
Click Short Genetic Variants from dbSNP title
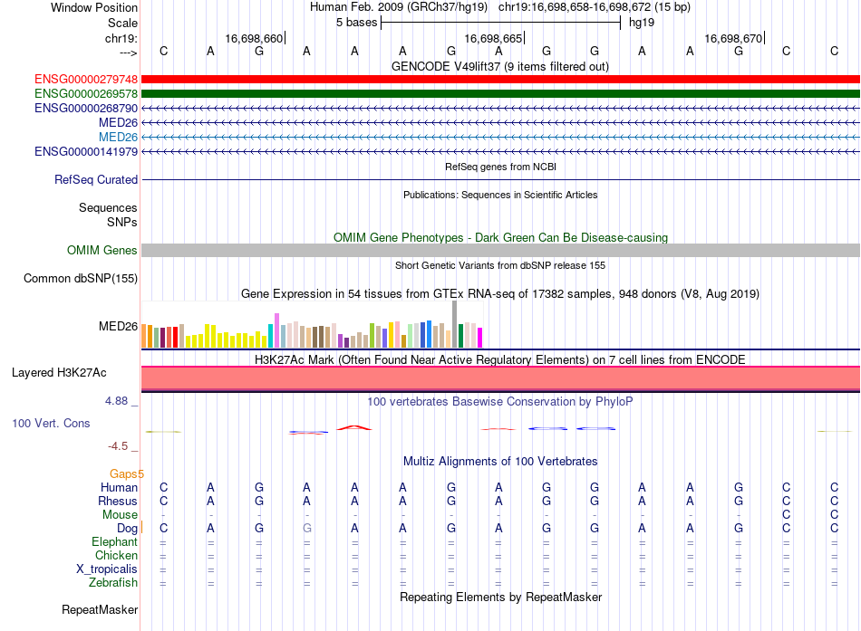(x=500, y=265)
